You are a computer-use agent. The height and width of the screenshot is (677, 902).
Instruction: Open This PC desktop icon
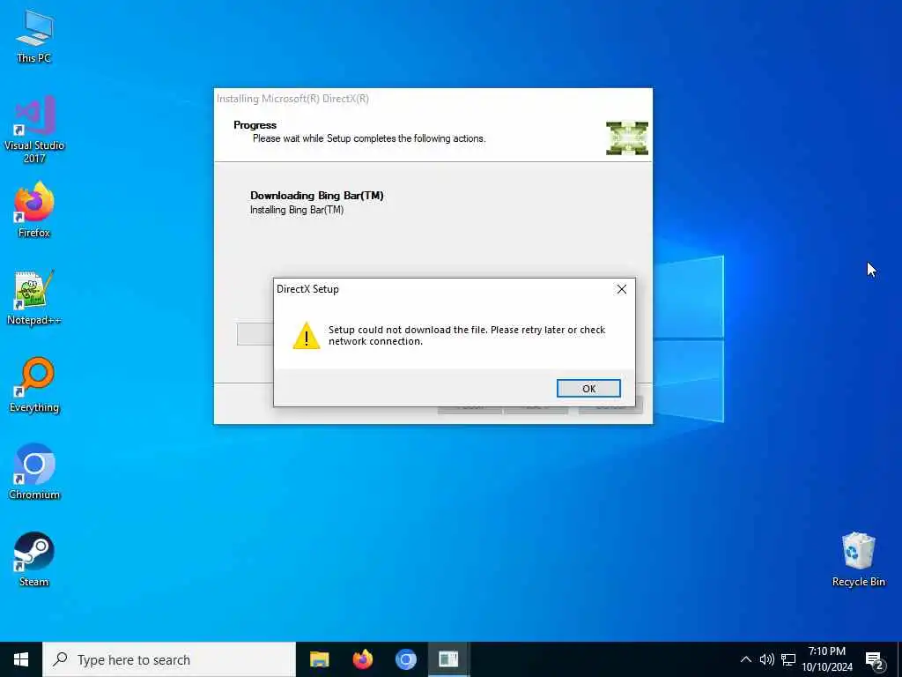tap(34, 37)
